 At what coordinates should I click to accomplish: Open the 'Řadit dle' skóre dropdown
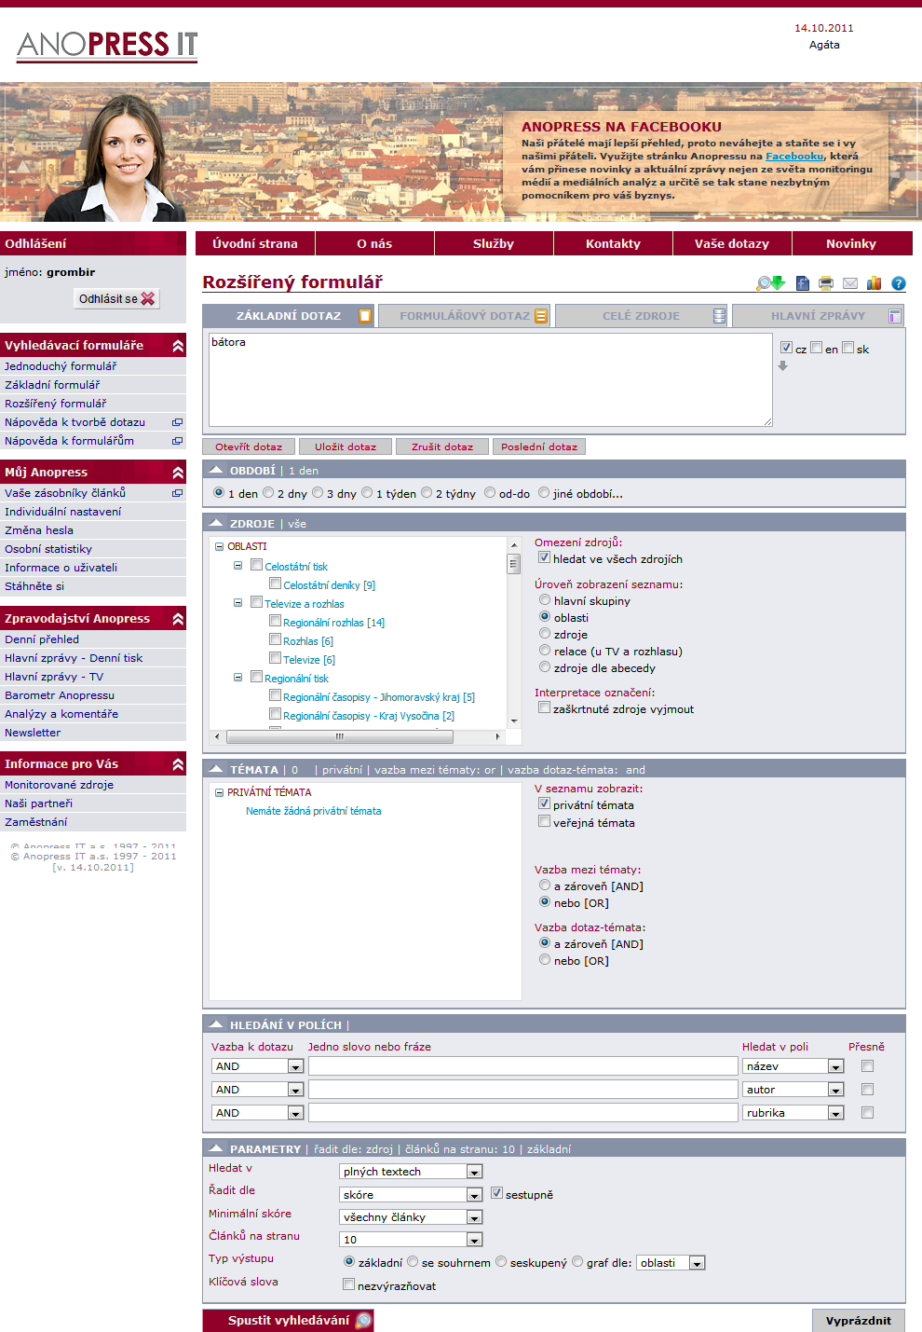(474, 1195)
